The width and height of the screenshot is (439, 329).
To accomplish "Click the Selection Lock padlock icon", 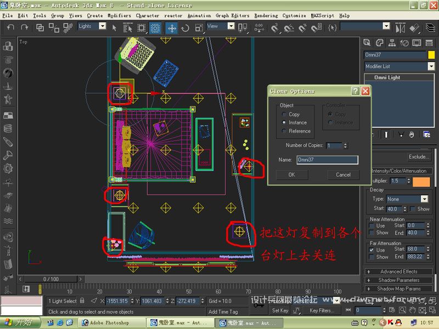I will (82, 300).
